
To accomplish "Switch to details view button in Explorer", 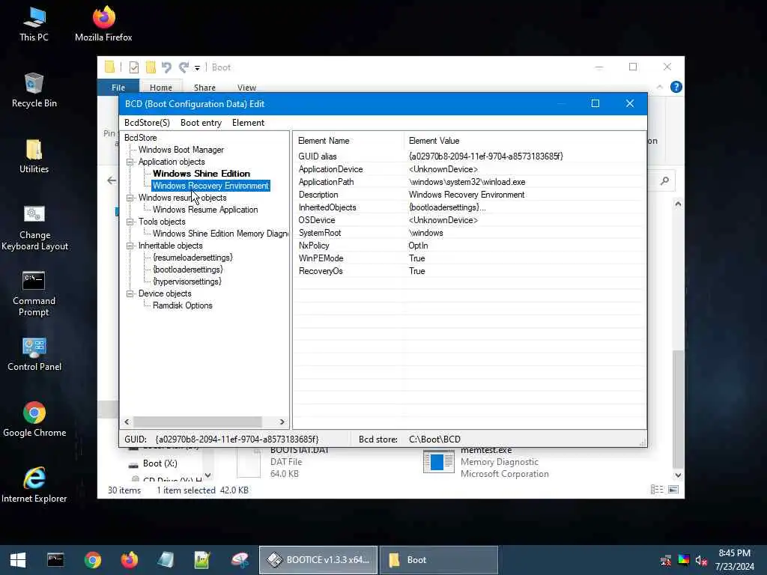I will (x=657, y=490).
